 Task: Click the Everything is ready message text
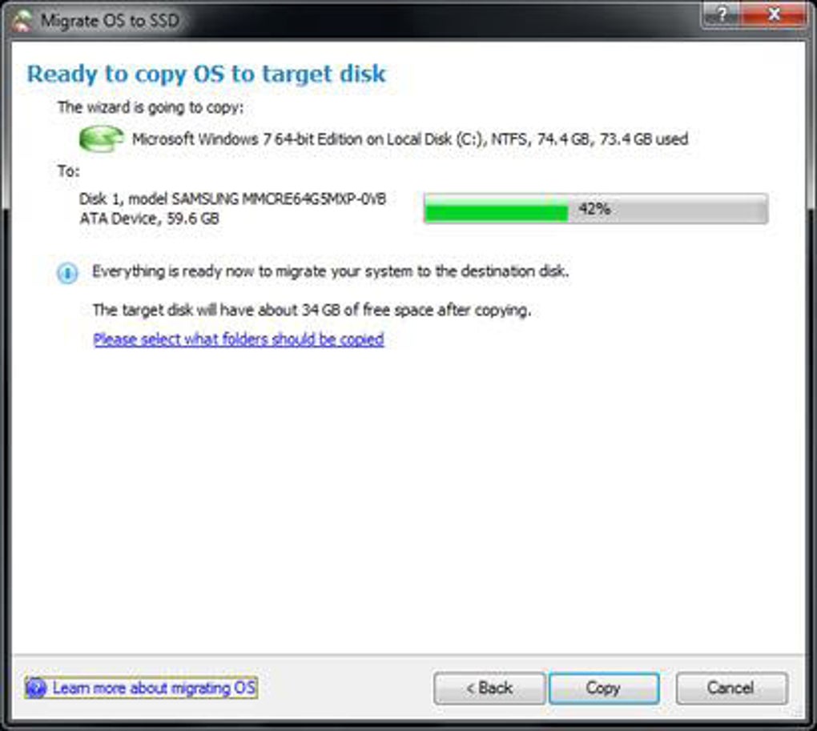pos(330,271)
